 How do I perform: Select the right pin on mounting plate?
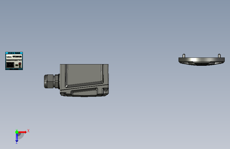219,56
